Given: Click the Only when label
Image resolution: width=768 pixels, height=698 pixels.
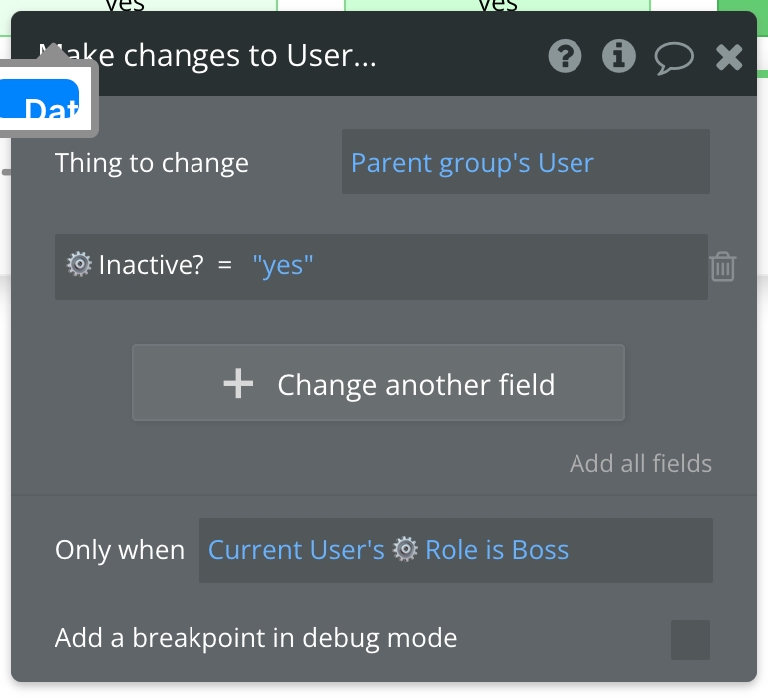Looking at the screenshot, I should [120, 550].
